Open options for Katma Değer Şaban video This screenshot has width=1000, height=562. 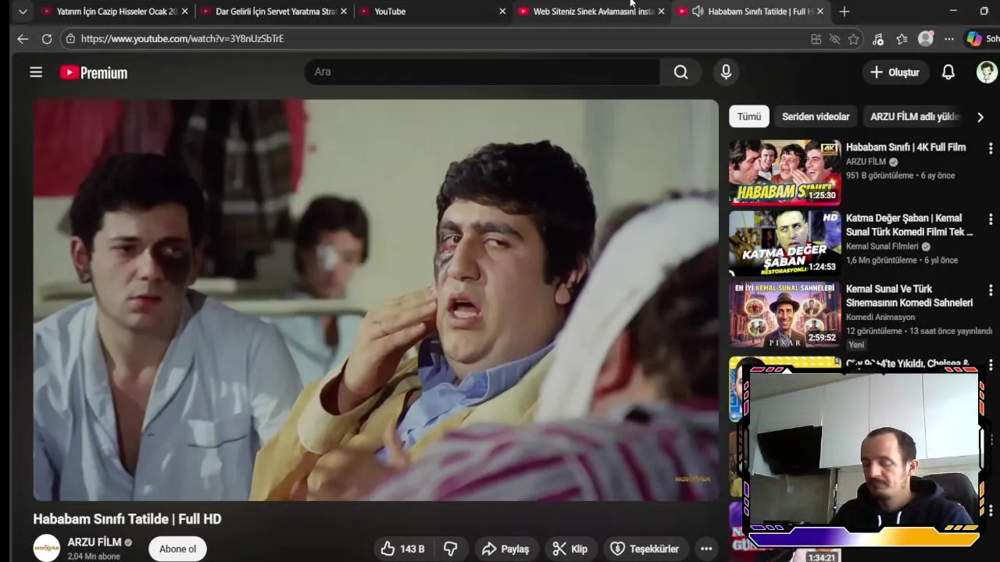click(x=991, y=219)
